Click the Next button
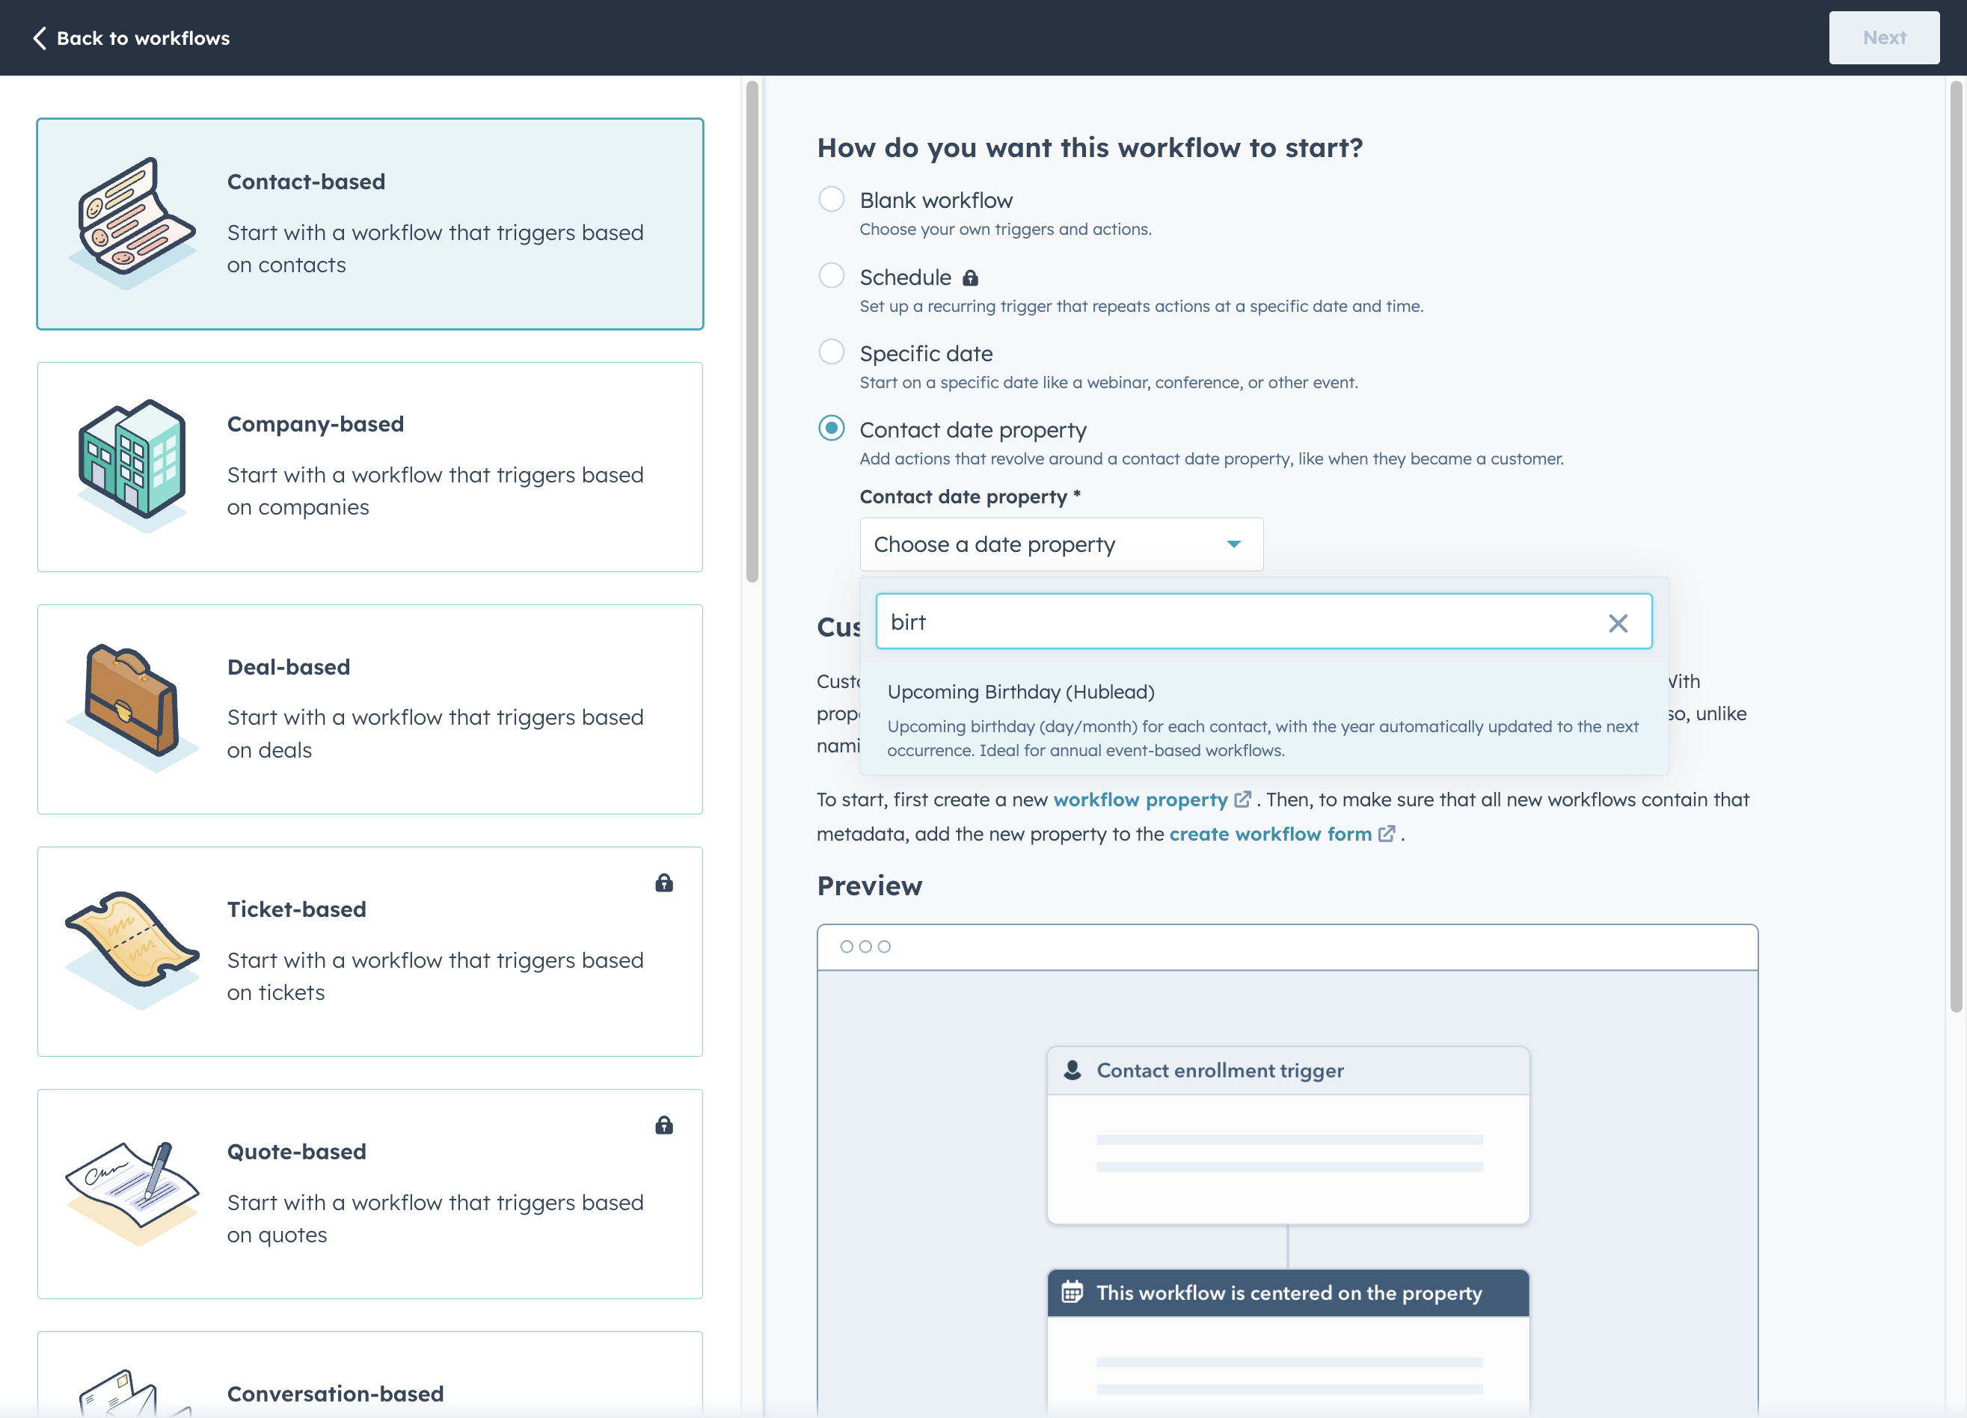The width and height of the screenshot is (1967, 1418). (x=1884, y=38)
